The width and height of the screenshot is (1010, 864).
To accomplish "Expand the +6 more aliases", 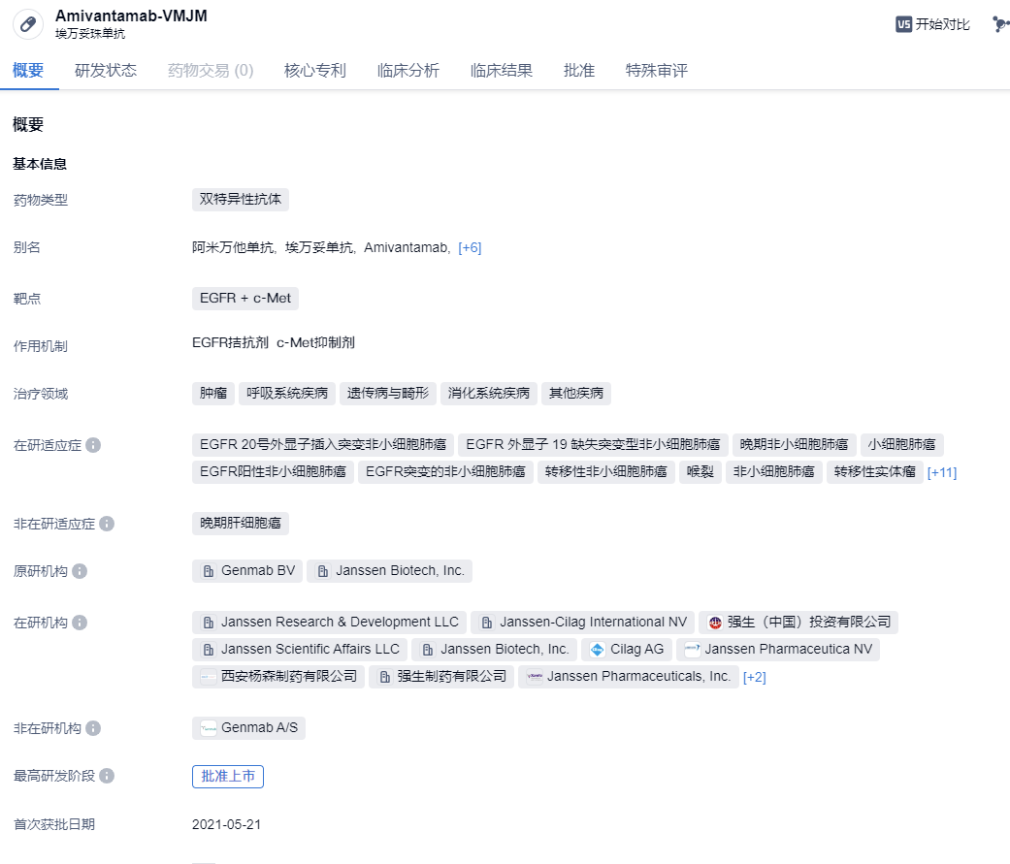I will 470,248.
